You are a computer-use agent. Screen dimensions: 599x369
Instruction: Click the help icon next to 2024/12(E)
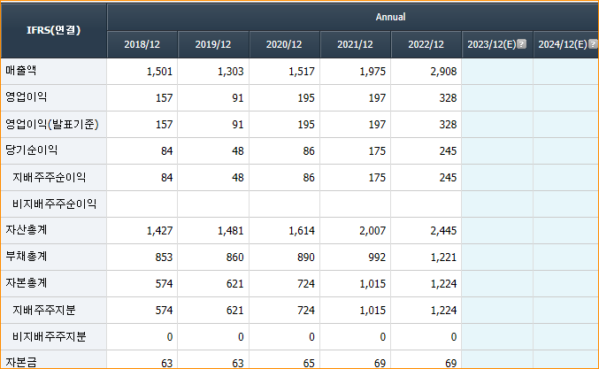point(593,44)
